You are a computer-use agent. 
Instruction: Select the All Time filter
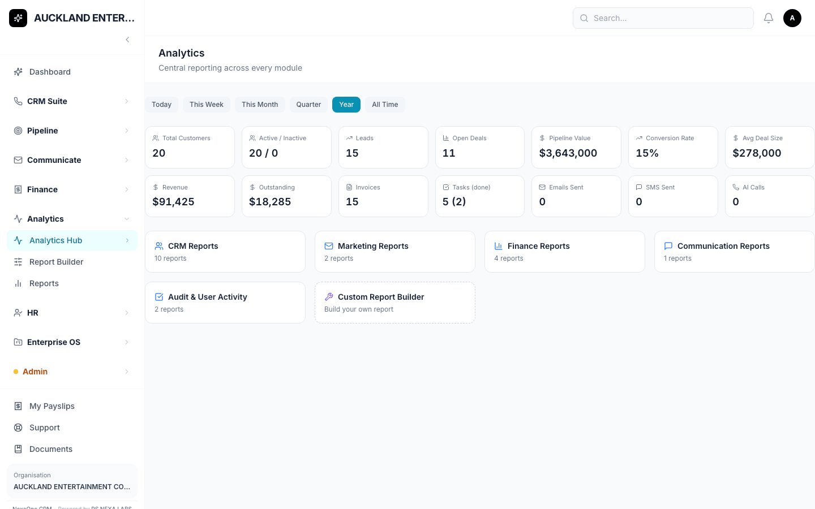385,105
